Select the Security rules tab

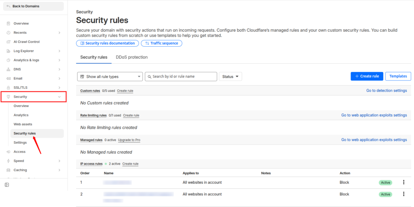pyautogui.click(x=94, y=57)
